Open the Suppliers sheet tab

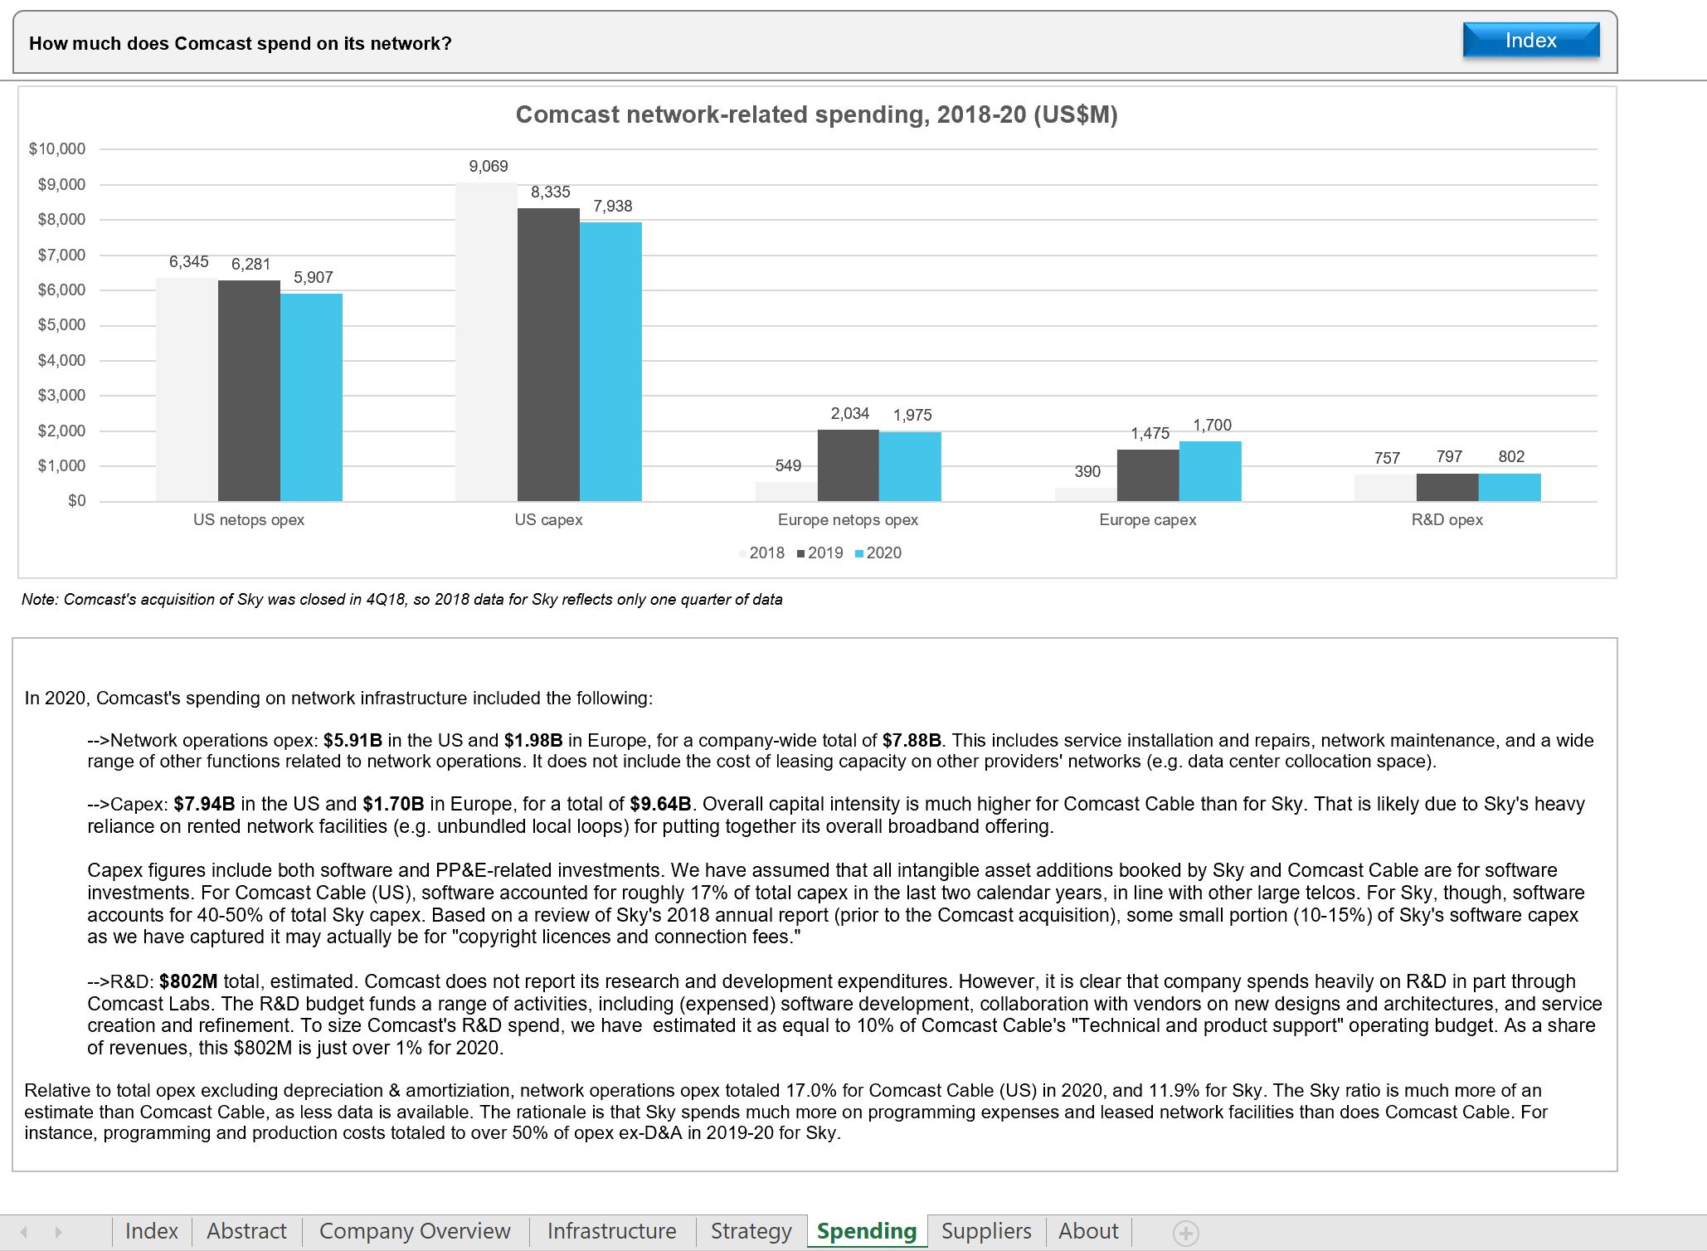986,1231
